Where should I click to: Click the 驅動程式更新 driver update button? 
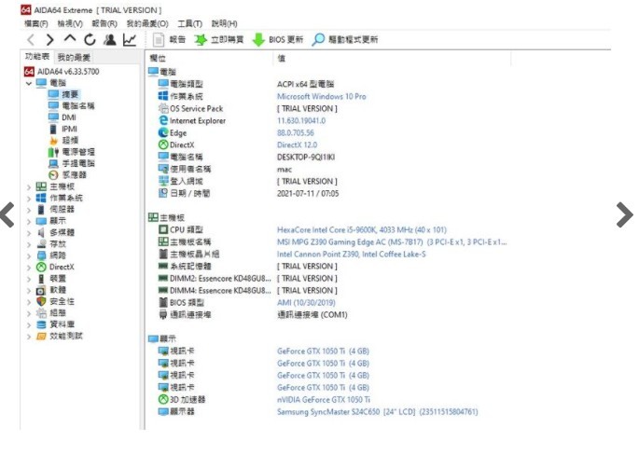[x=345, y=39]
